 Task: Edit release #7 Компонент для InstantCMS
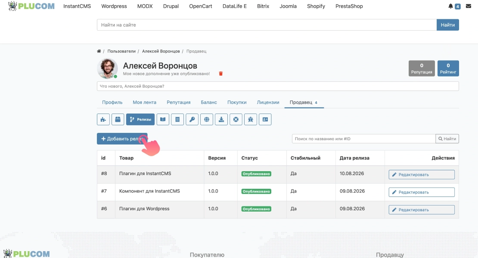coord(422,192)
